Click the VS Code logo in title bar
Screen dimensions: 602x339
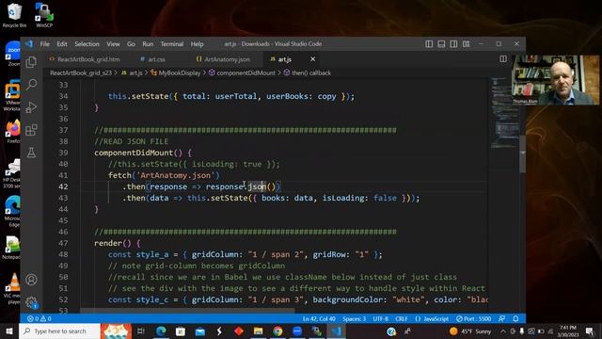tap(29, 44)
